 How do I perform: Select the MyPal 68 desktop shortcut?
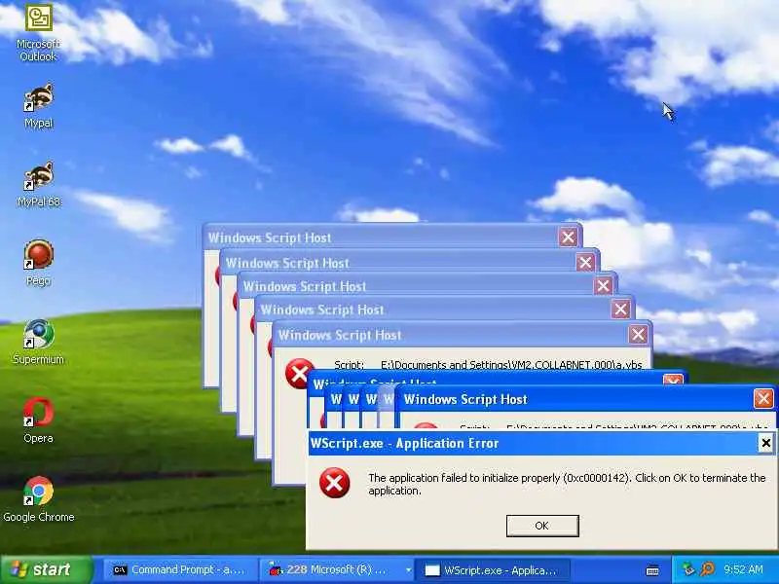(38, 184)
